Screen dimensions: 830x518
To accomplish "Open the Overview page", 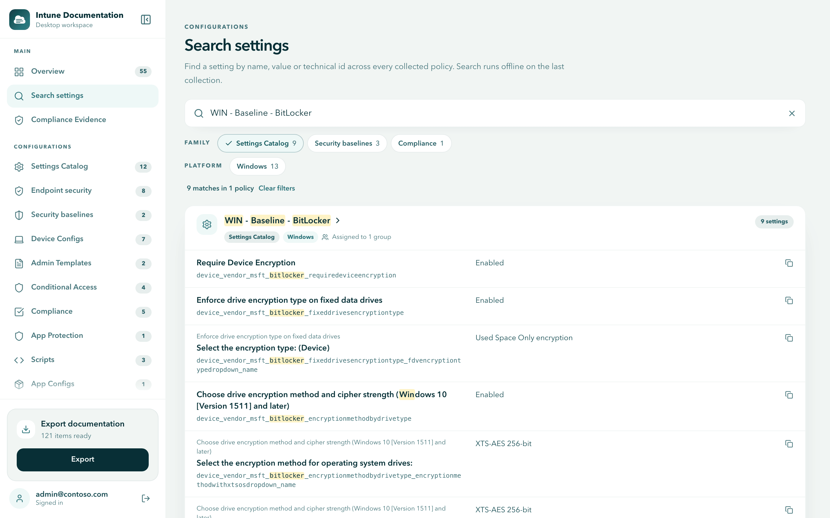I will [x=83, y=72].
